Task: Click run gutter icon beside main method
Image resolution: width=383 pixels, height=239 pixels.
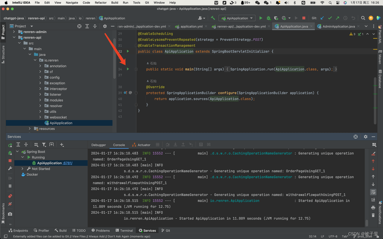Action: 128,69
